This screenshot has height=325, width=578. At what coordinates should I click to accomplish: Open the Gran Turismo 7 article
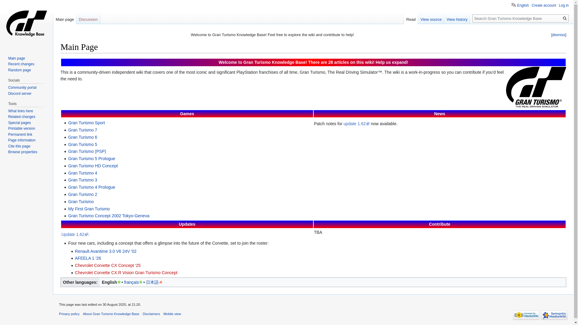[82, 130]
